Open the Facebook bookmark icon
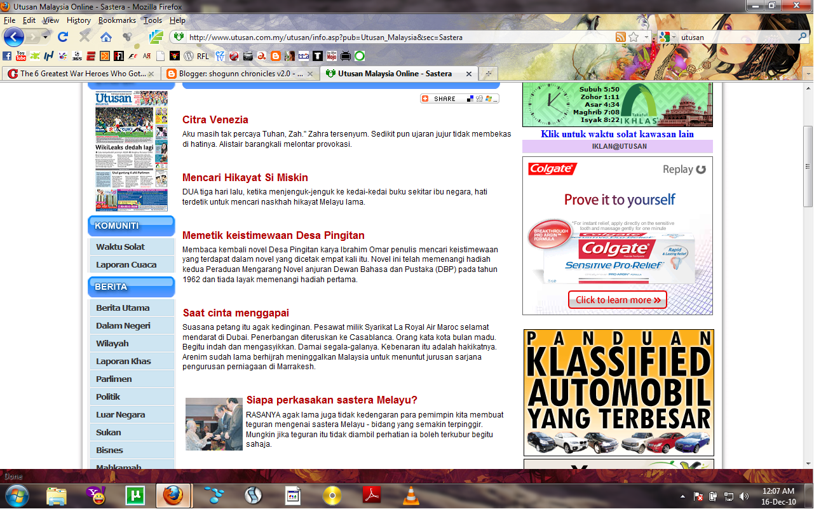814x509 pixels. click(7, 56)
